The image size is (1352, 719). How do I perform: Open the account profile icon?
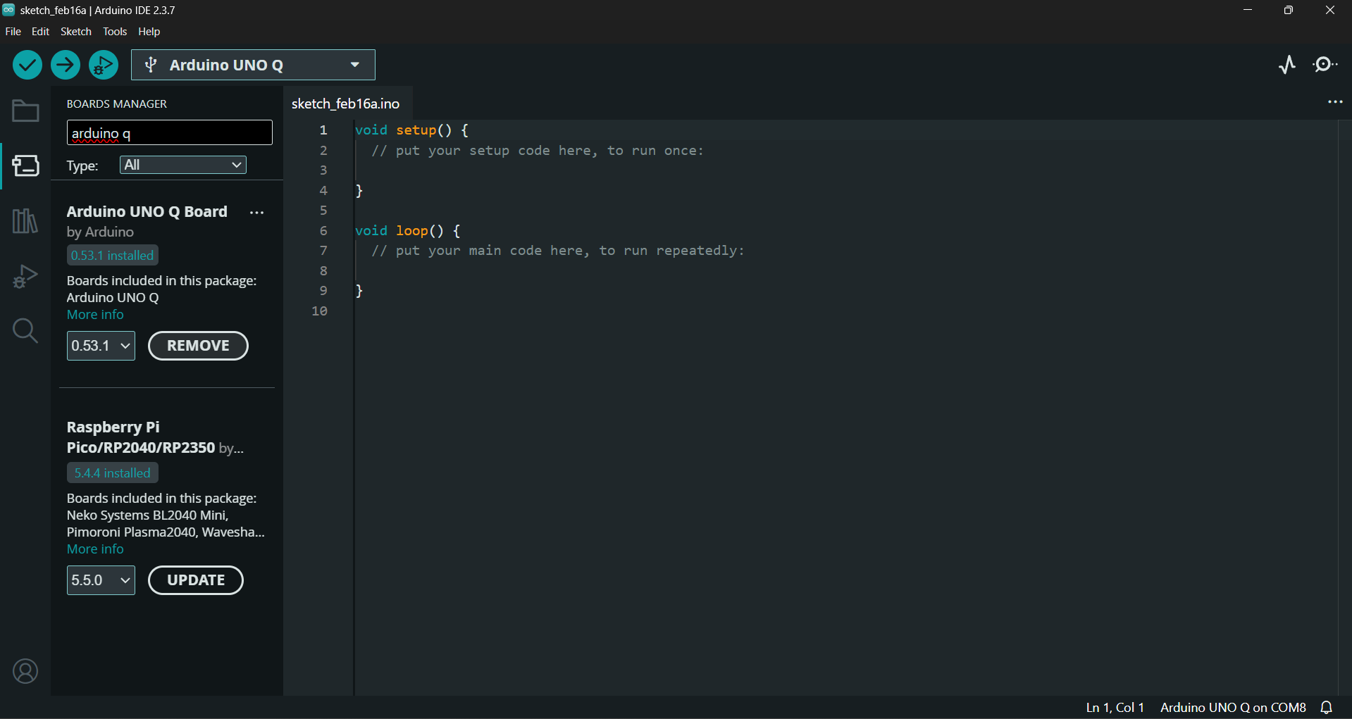click(x=25, y=671)
